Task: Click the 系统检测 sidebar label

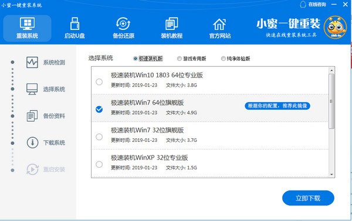Action: pos(54,62)
